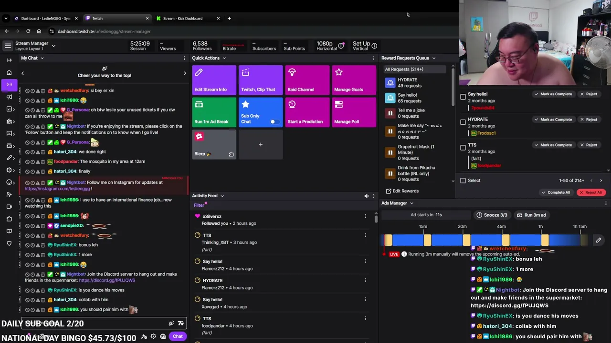The width and height of the screenshot is (611, 343).
Task: Open the shield Safety sidebar icon
Action: click(9, 243)
